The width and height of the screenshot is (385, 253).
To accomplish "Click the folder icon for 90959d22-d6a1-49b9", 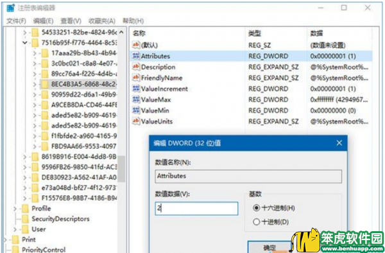I will [x=45, y=94].
